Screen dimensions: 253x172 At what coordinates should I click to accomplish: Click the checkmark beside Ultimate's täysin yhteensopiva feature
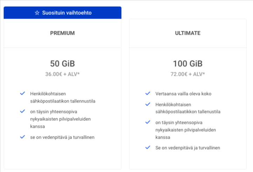(x=148, y=122)
